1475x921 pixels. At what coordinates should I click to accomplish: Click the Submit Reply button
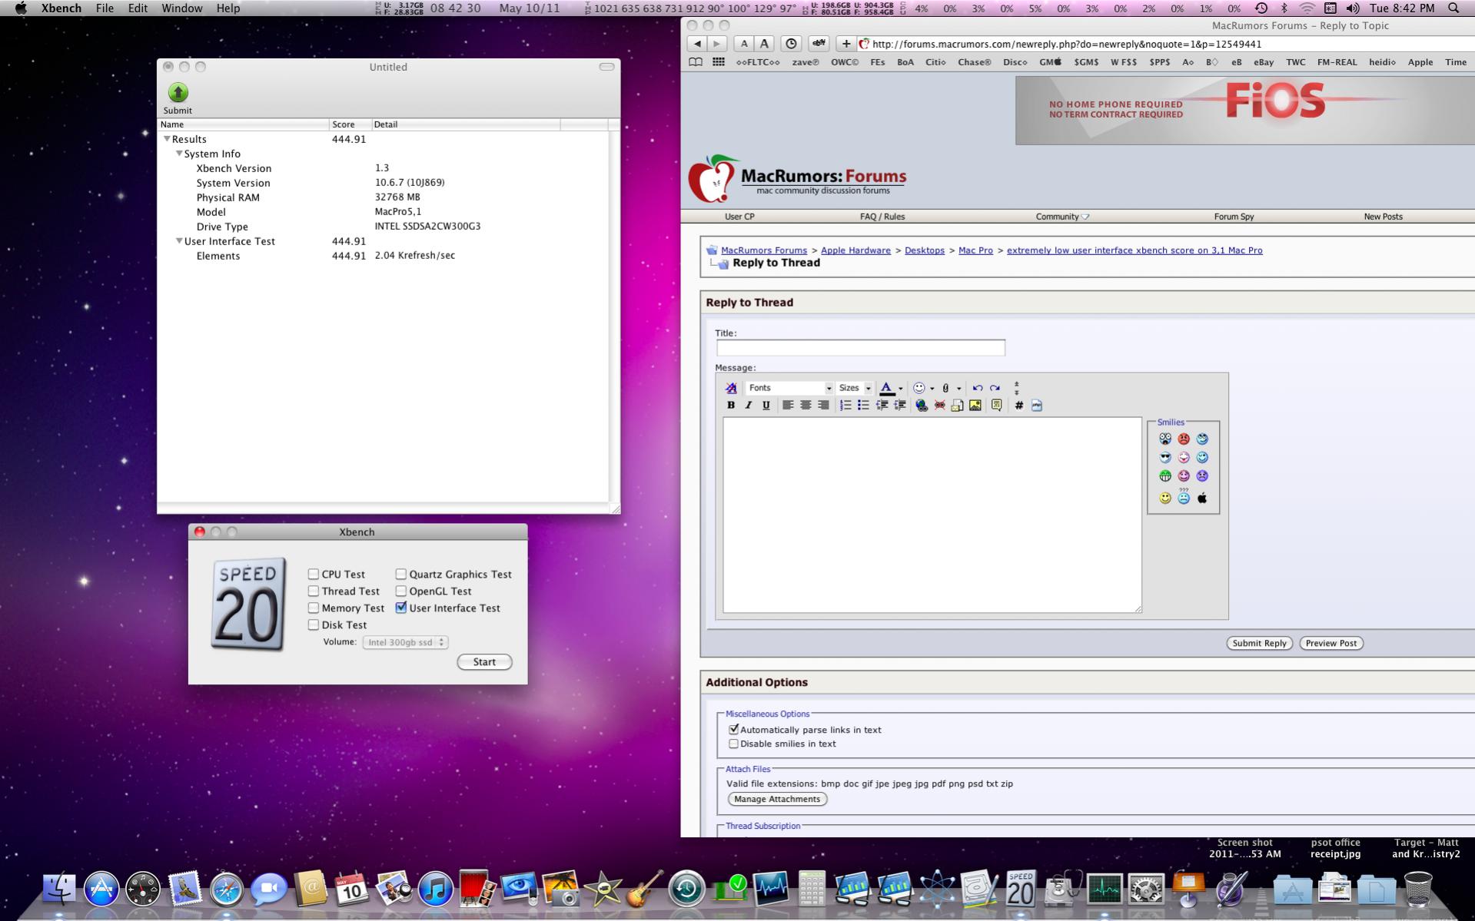point(1259,643)
